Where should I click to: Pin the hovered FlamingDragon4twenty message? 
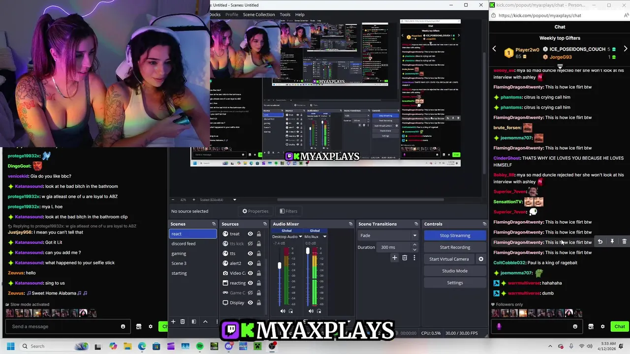pyautogui.click(x=612, y=242)
